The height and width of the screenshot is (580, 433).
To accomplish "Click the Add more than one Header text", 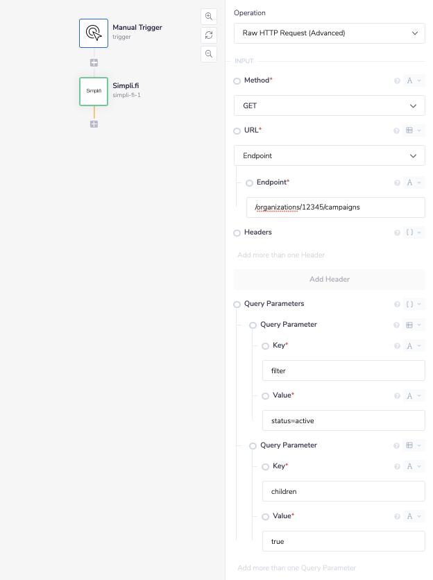I will coord(282,255).
